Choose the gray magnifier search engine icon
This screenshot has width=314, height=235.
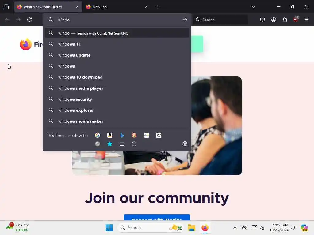click(x=97, y=144)
